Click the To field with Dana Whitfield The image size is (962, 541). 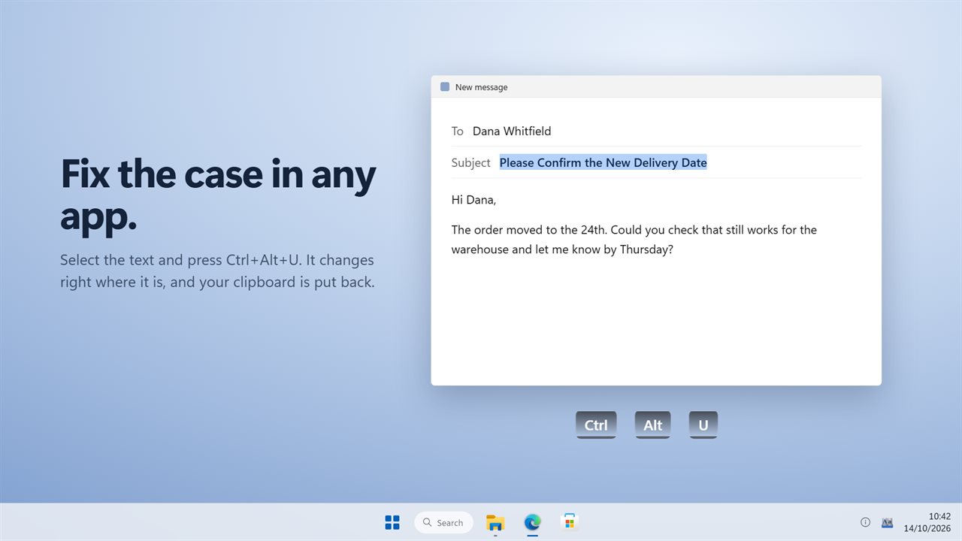[x=656, y=131]
